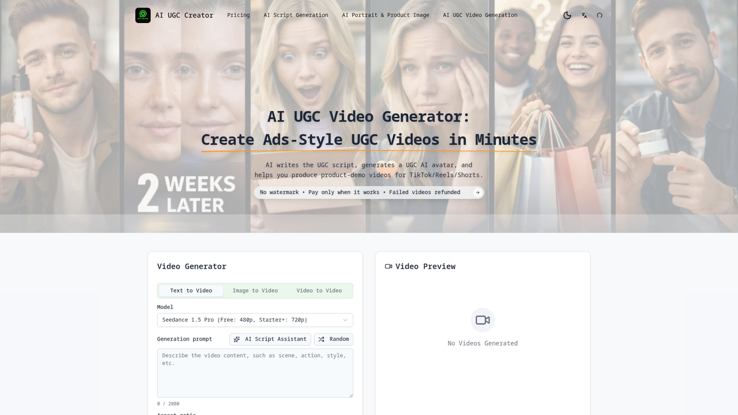Switch to the Image to Video tab
Image resolution: width=738 pixels, height=415 pixels.
(254, 290)
